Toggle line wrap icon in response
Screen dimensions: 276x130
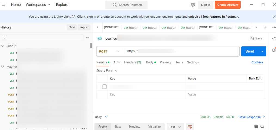190,127
